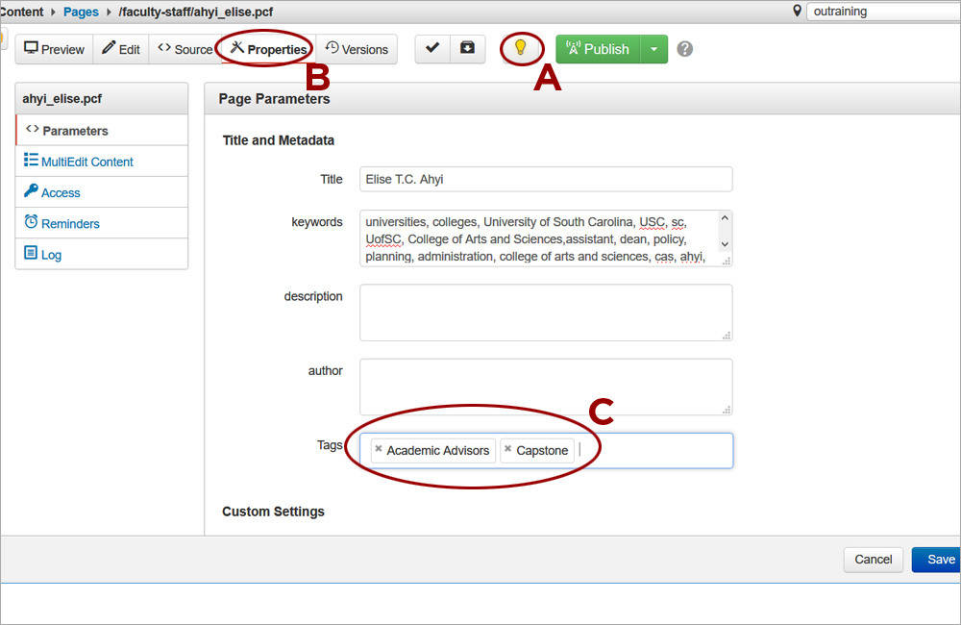Image resolution: width=961 pixels, height=625 pixels.
Task: Remove the Academic Advisors tag
Action: [379, 449]
